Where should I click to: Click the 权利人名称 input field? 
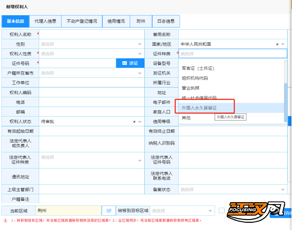[x=91, y=34]
